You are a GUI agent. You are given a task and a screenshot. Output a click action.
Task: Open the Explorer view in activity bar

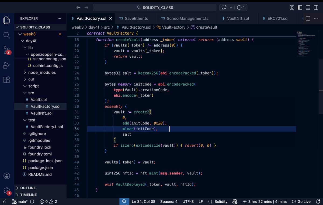[6, 20]
